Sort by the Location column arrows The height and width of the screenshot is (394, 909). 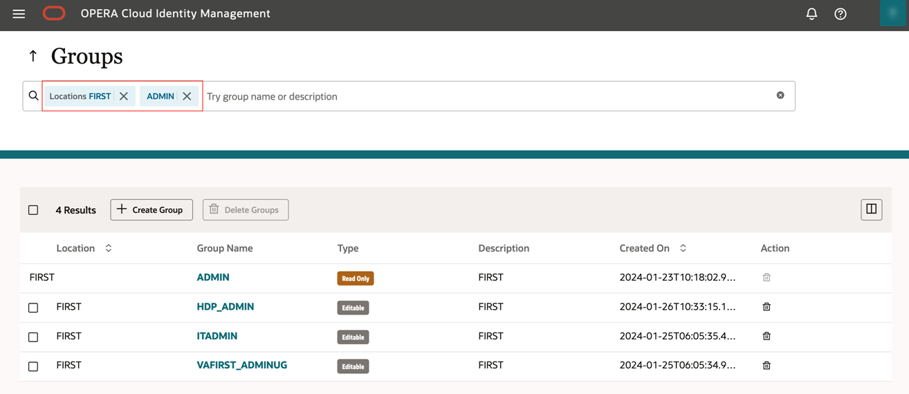109,248
